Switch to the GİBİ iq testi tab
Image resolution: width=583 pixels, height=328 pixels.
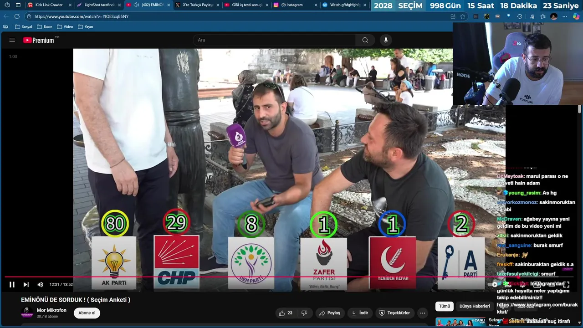point(246,5)
